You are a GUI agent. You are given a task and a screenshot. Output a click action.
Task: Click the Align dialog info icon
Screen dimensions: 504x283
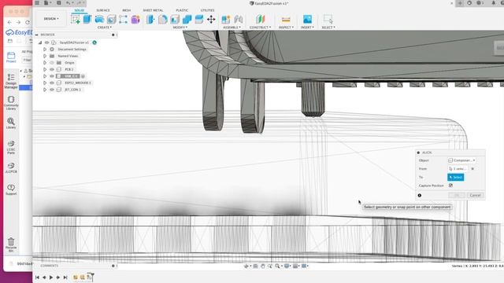click(x=420, y=195)
